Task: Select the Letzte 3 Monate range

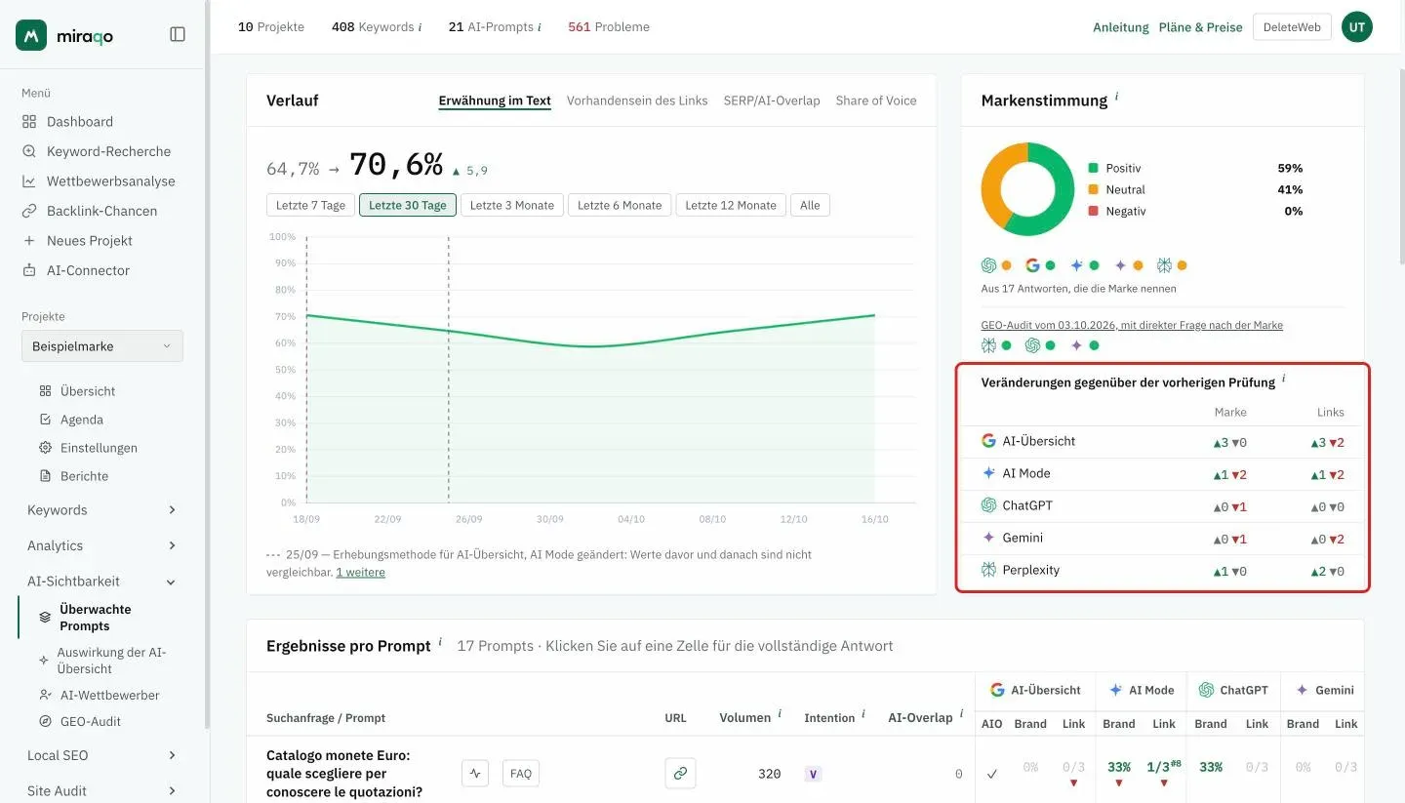Action: tap(512, 205)
